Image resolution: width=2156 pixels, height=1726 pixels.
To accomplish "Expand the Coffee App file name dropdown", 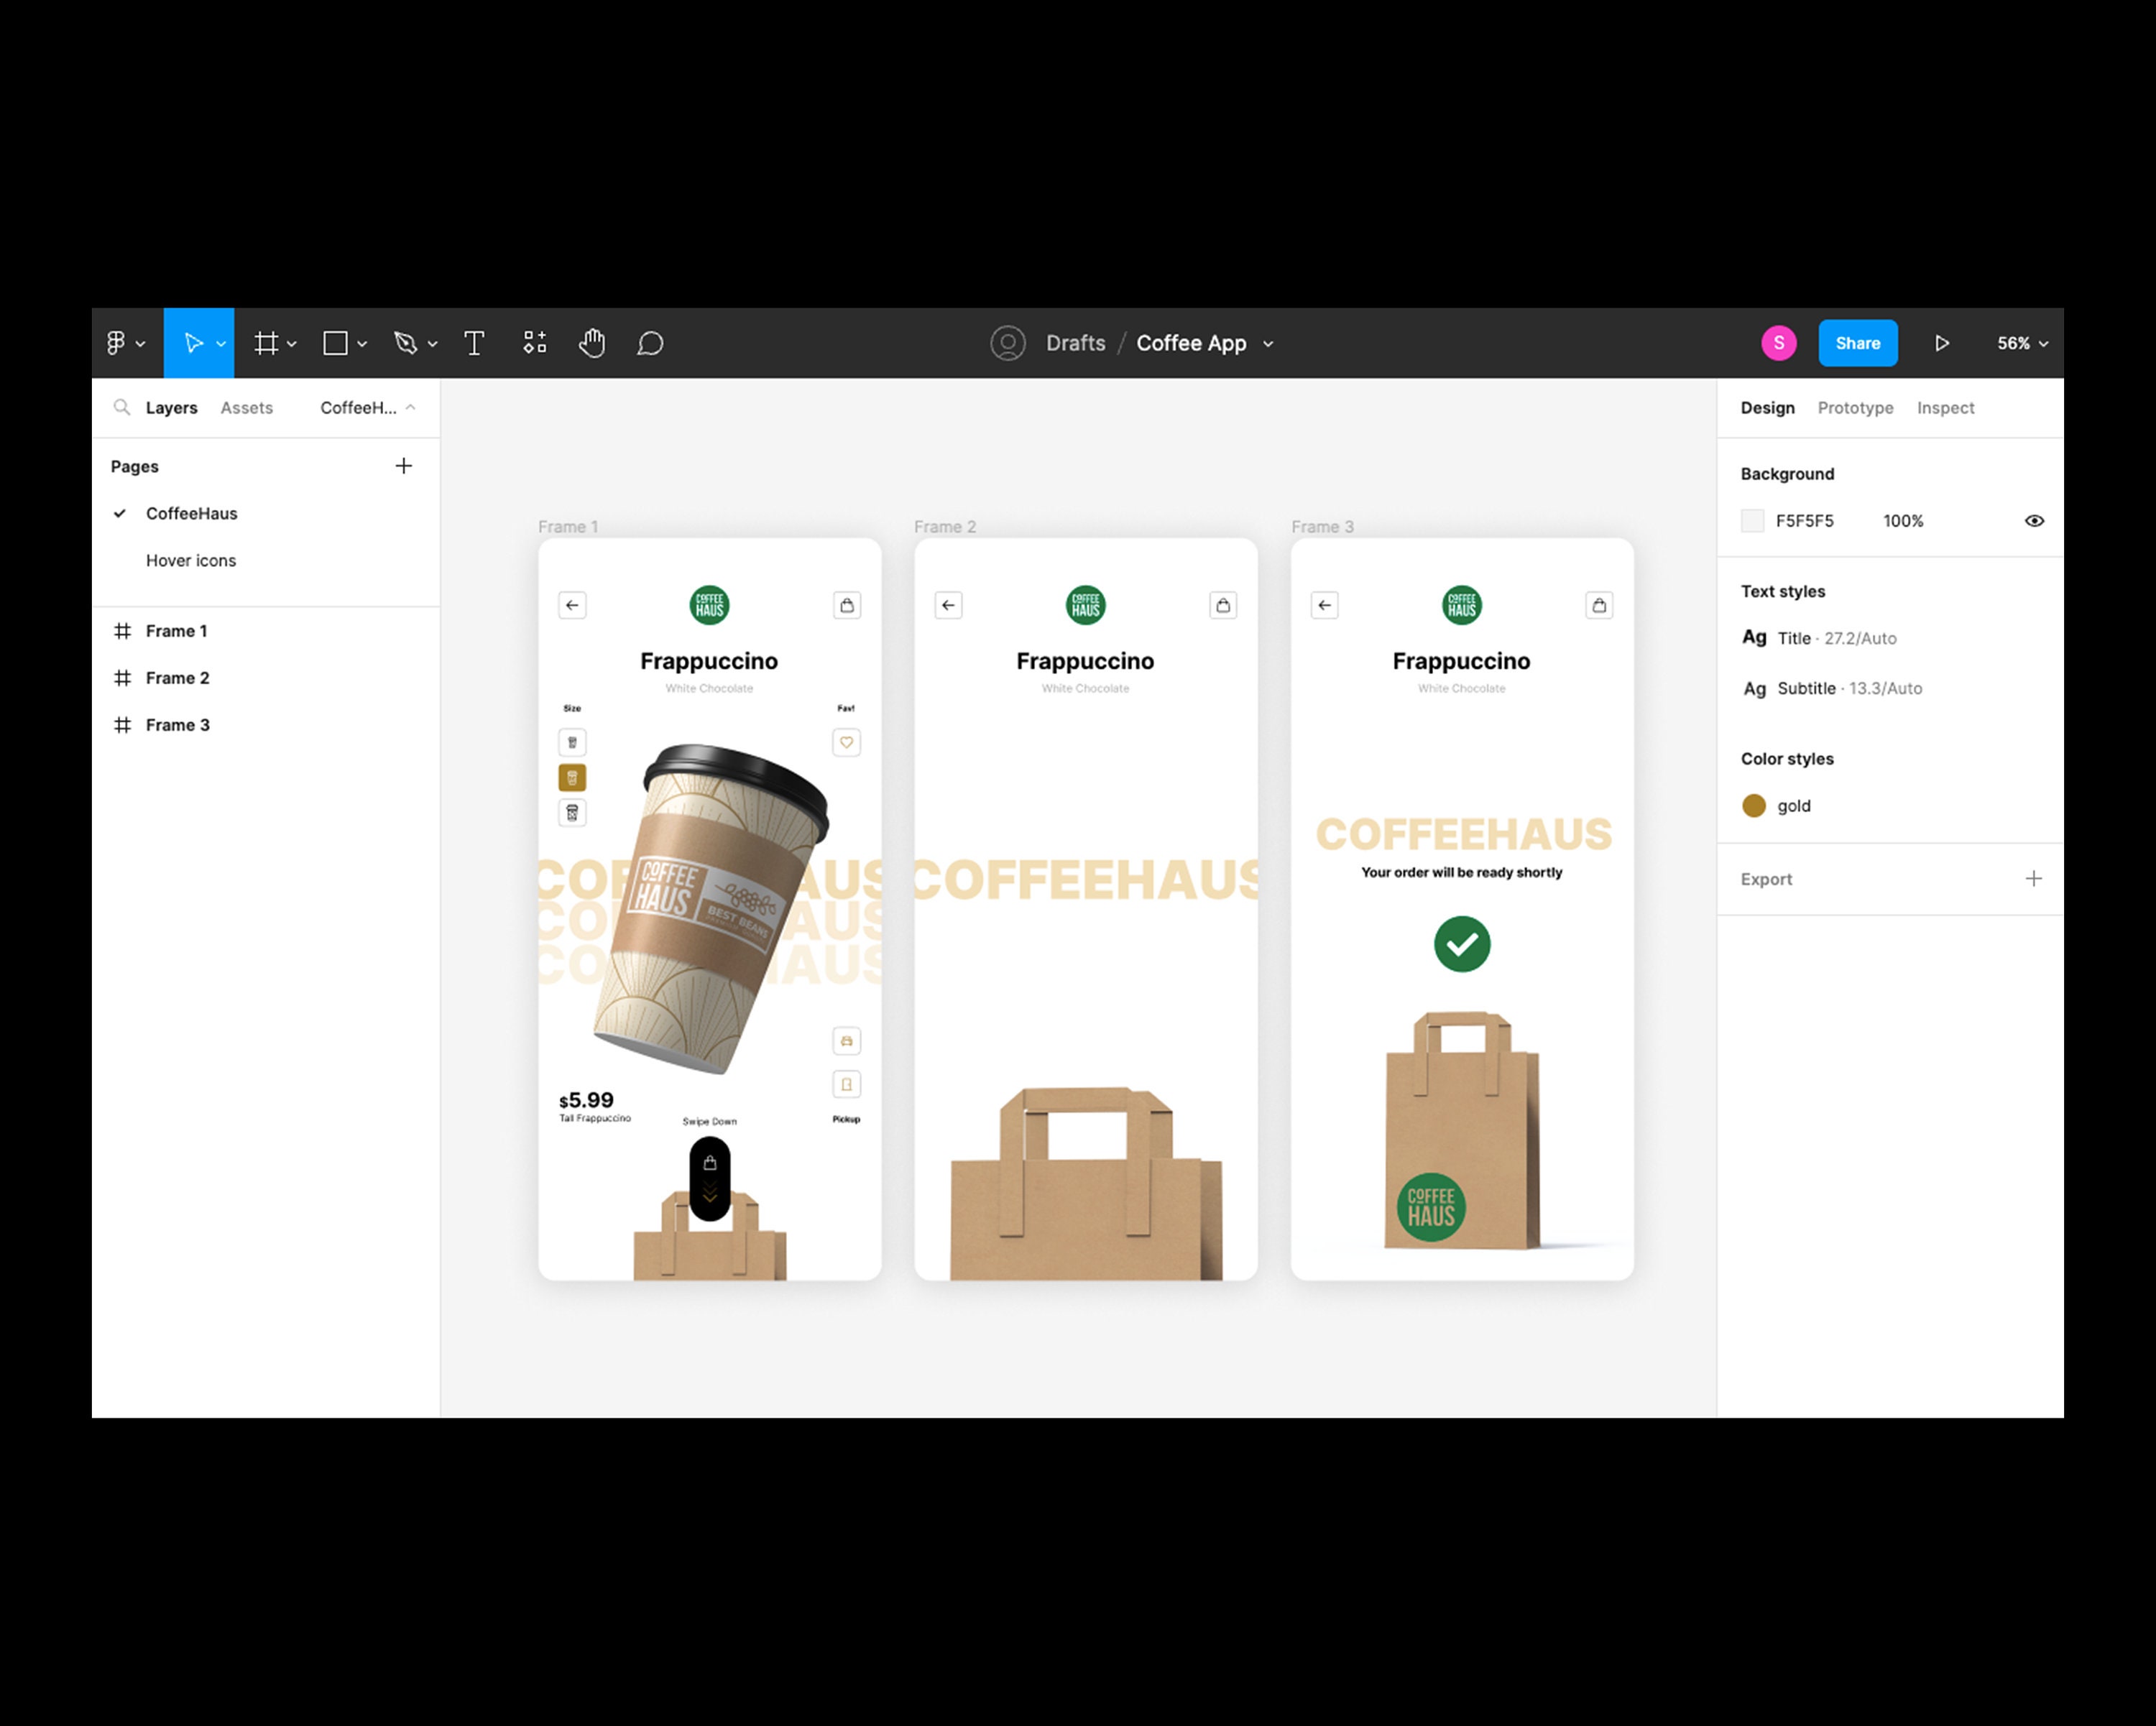I will (x=1268, y=343).
